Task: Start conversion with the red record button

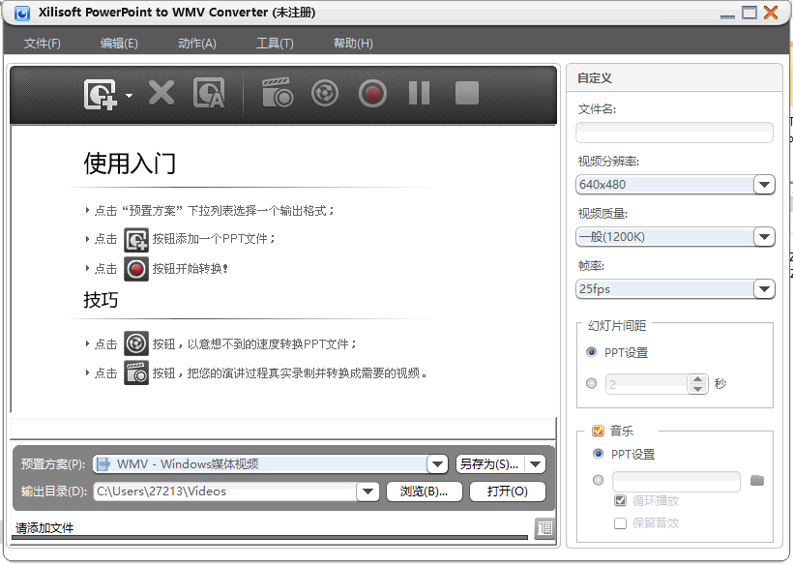Action: pyautogui.click(x=372, y=94)
